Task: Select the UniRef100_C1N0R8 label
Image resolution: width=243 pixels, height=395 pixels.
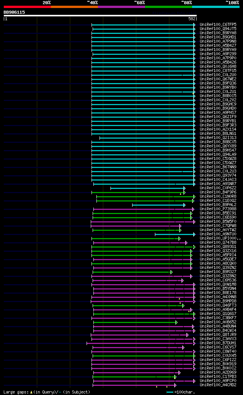Action: (218, 196)
